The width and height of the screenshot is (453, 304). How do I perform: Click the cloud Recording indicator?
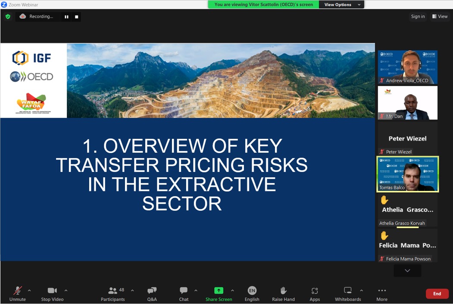(x=36, y=16)
